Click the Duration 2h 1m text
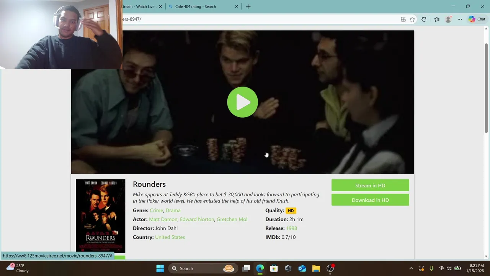Screen dimensions: 490x276 pos(284,219)
